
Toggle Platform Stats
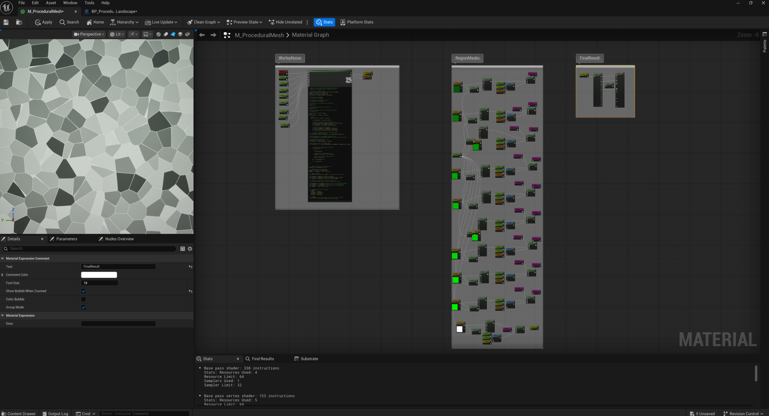tap(357, 22)
